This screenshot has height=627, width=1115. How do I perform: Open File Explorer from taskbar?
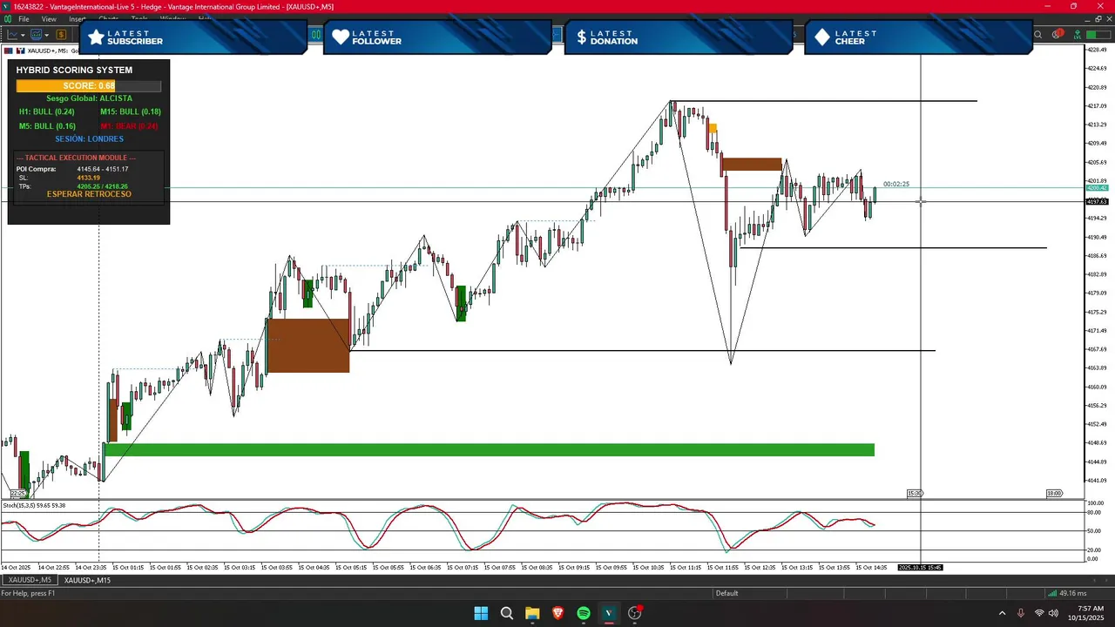[532, 613]
